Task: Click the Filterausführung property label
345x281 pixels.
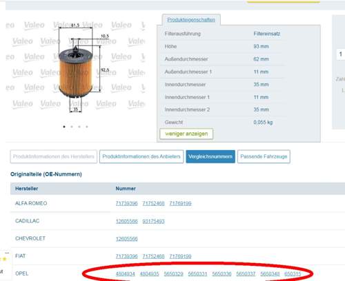Action: tap(183, 34)
